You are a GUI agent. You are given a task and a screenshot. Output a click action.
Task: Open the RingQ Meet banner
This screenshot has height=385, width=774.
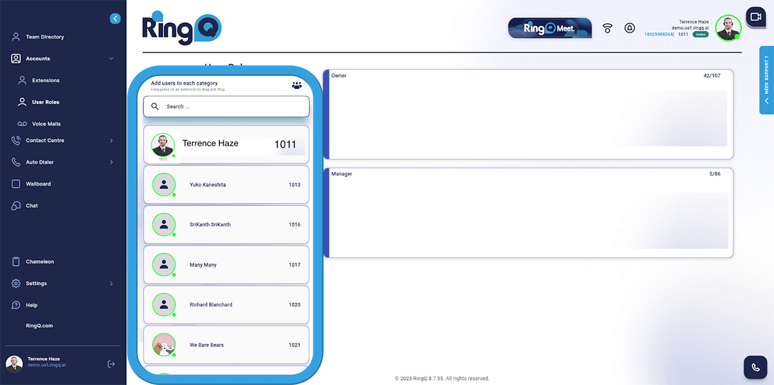point(550,28)
